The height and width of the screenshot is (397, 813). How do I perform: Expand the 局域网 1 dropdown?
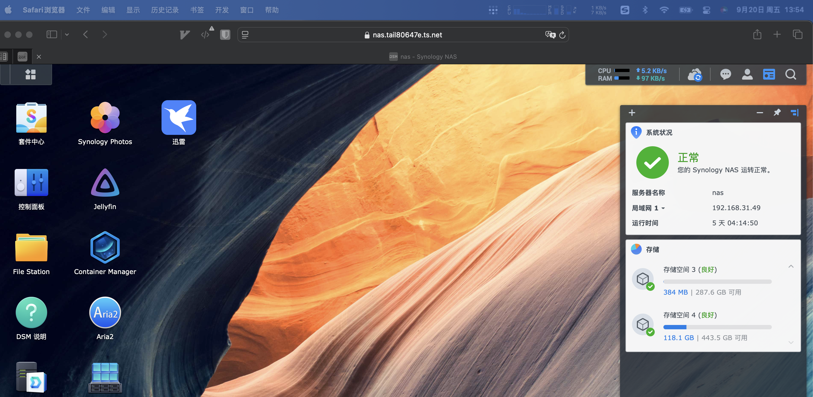coord(663,208)
